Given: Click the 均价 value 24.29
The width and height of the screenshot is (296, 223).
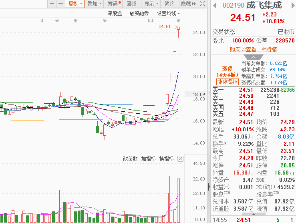Looking at the screenshot, I should tap(288, 122).
